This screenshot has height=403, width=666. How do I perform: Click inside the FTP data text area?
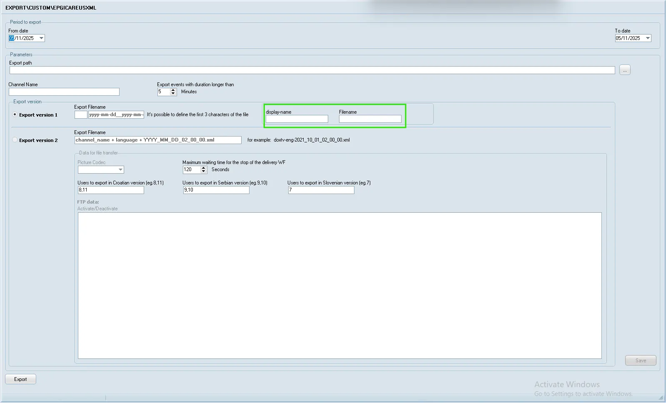pos(339,285)
